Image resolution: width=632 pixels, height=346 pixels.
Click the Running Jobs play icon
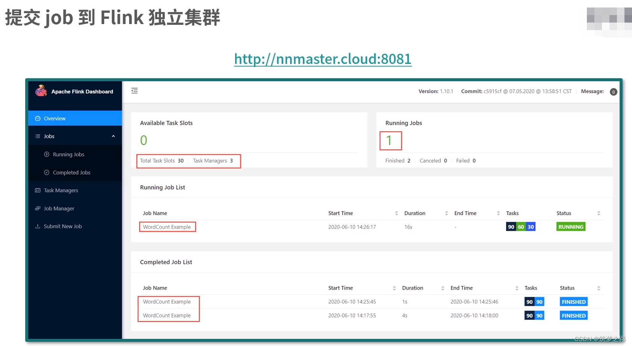47,154
